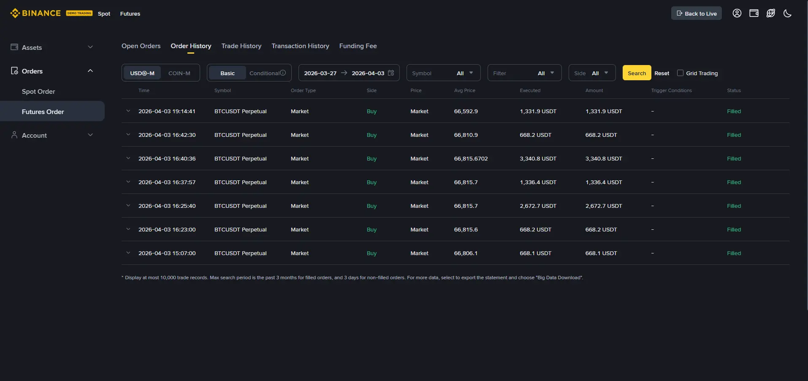Click BTCUSDT Perpetual in 16:23:00 row

(240, 229)
